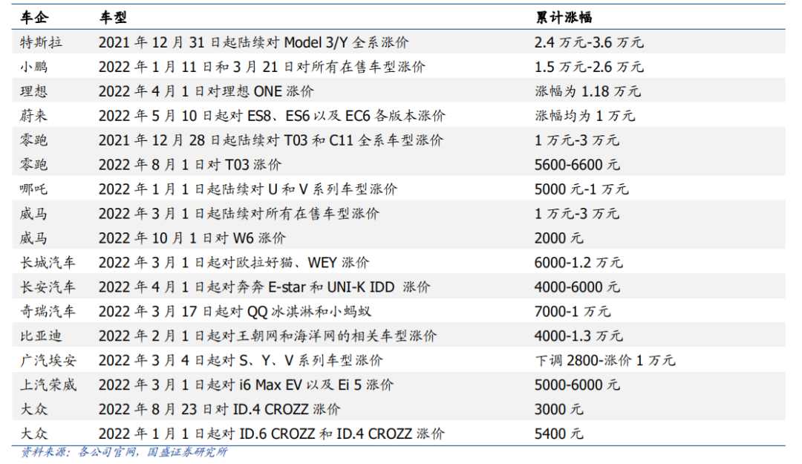Select the 广汽埃安 cell
Screen dimensions: 802x464
pyautogui.click(x=48, y=361)
